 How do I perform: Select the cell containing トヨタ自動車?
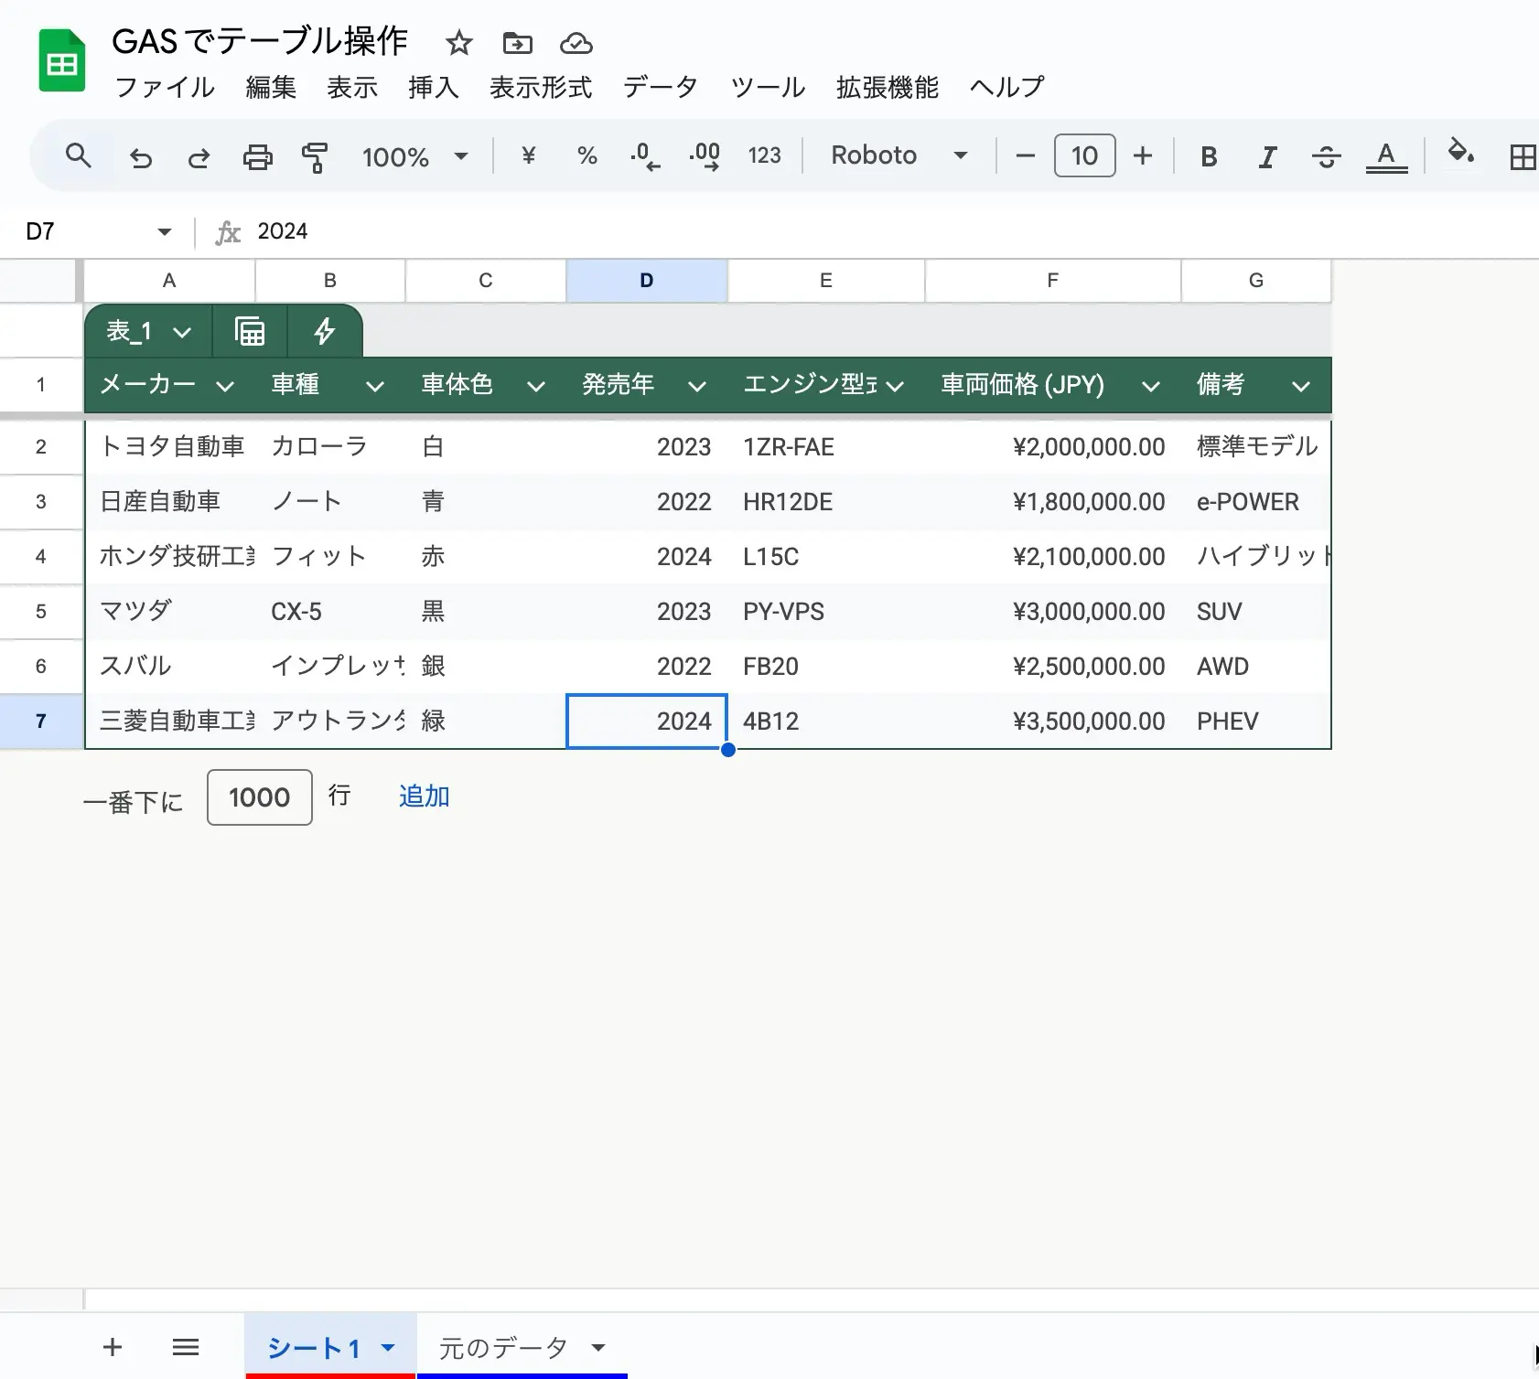[170, 447]
